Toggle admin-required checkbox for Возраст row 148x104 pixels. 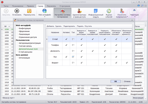127,63
